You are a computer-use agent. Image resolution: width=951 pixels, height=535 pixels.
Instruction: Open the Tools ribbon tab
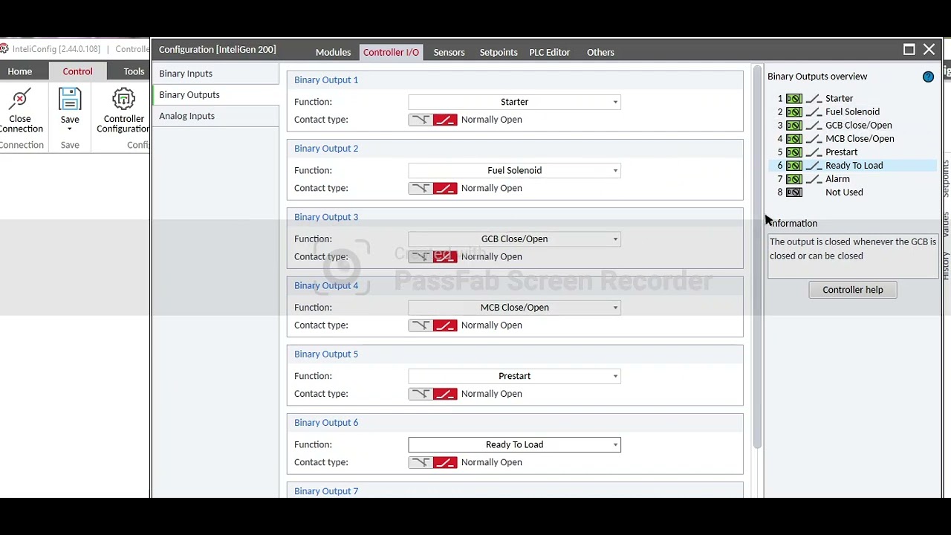pyautogui.click(x=134, y=71)
